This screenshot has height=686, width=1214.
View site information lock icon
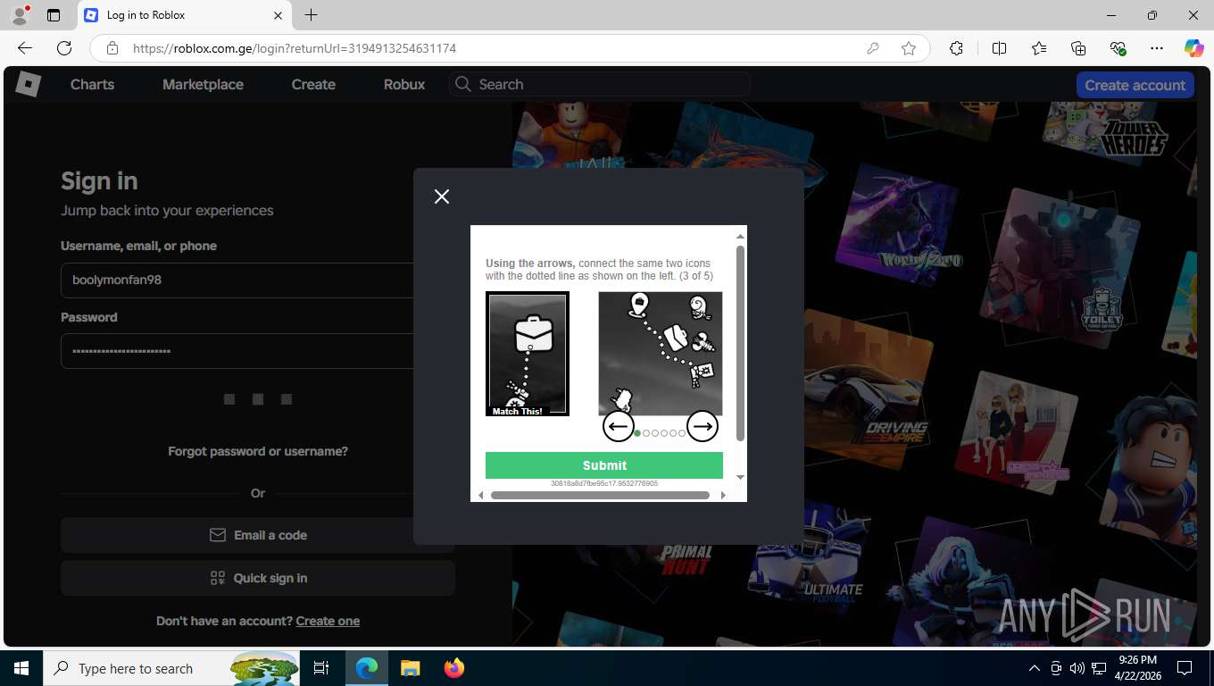pos(112,48)
